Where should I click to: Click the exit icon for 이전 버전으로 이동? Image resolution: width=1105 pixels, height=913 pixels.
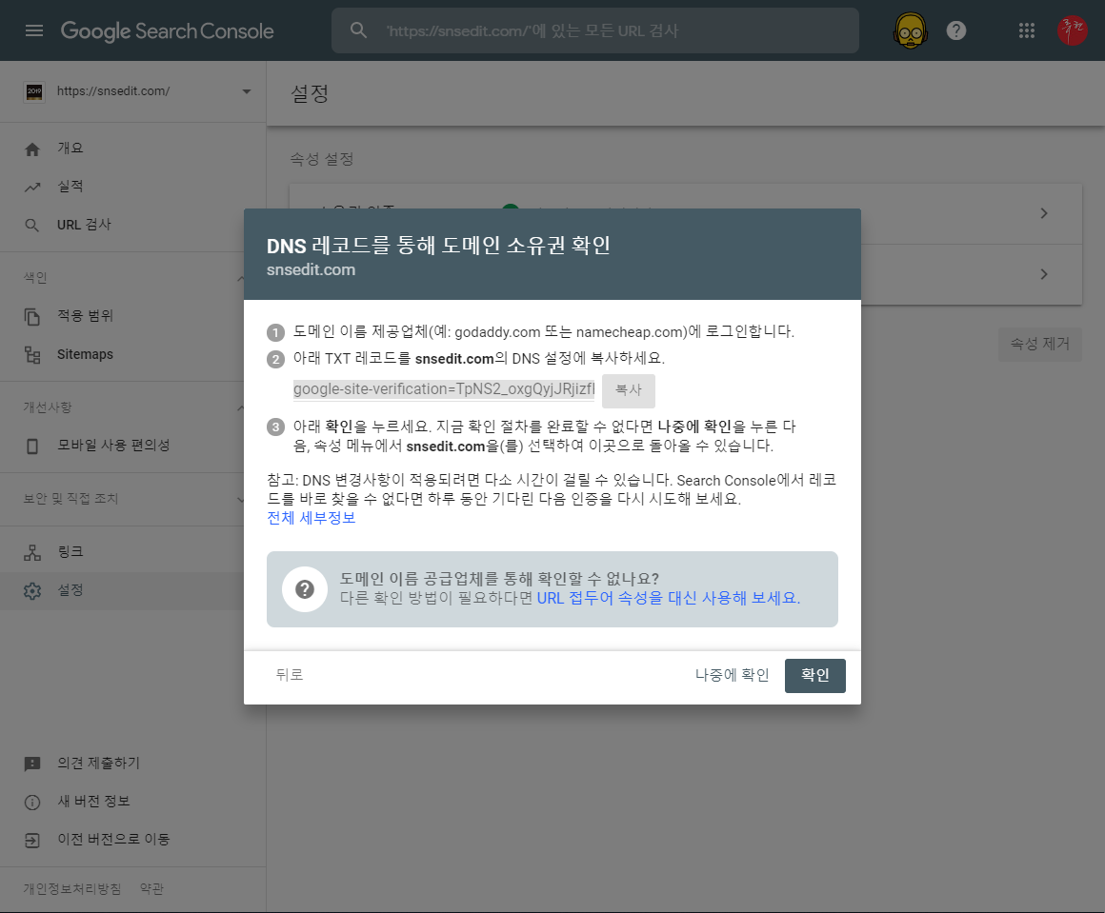32,840
